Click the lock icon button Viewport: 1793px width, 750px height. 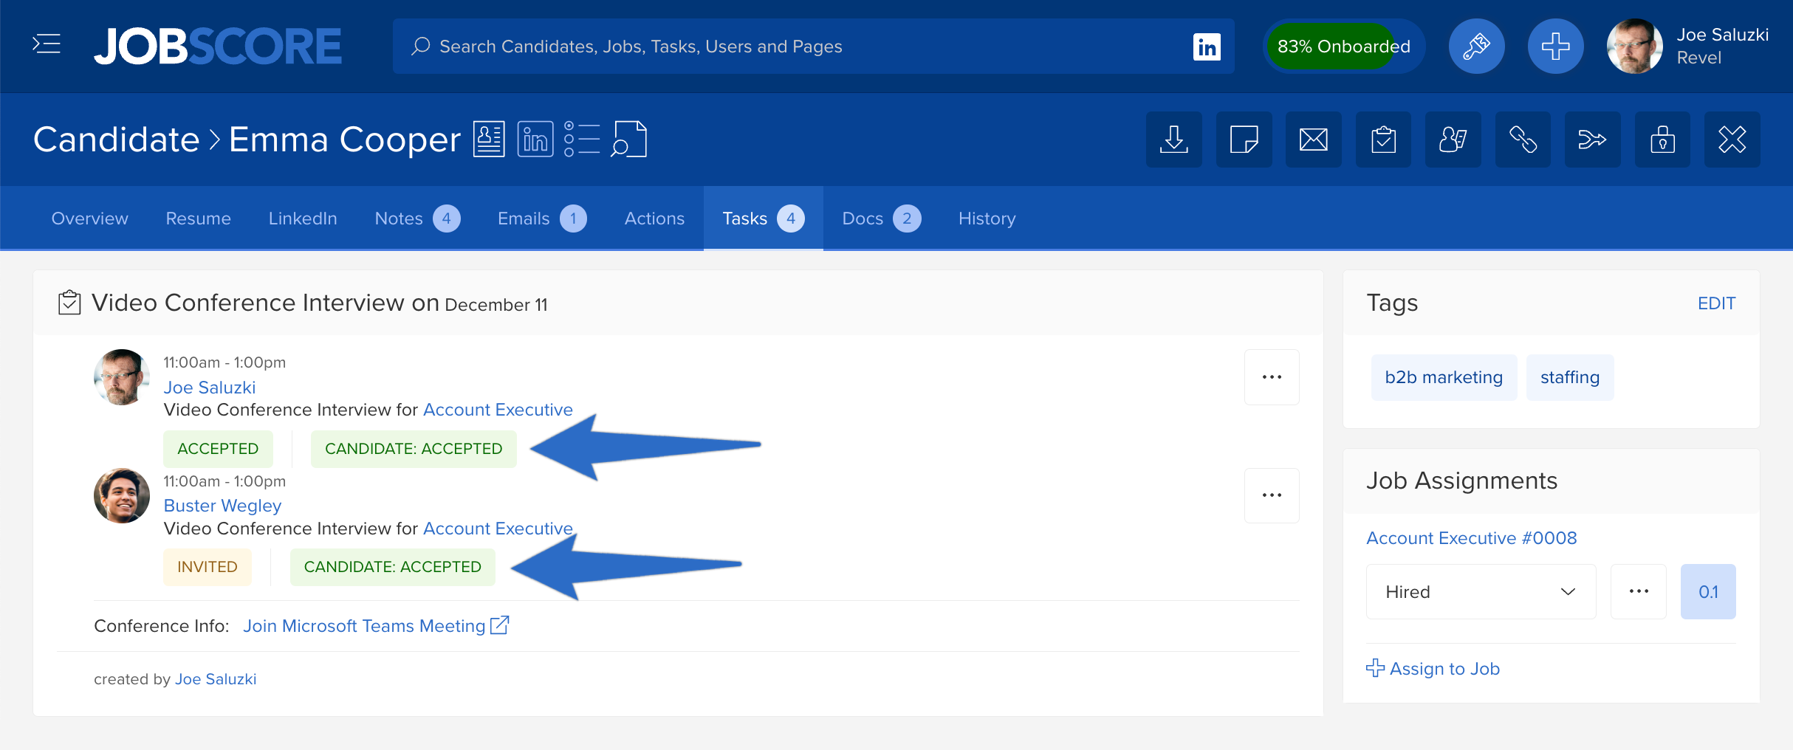pos(1662,140)
